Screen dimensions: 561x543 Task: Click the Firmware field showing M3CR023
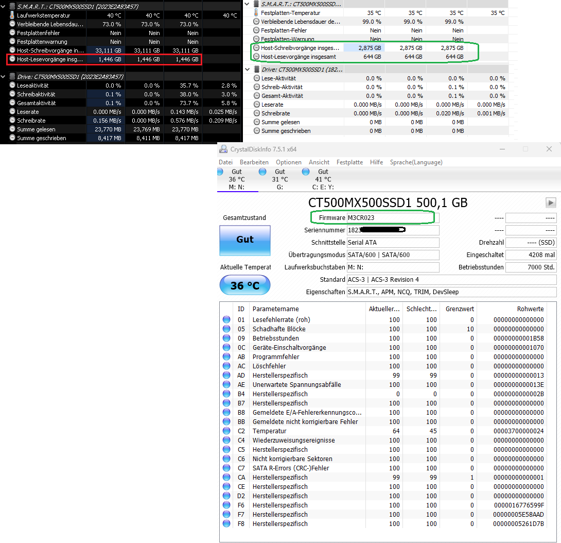point(393,218)
